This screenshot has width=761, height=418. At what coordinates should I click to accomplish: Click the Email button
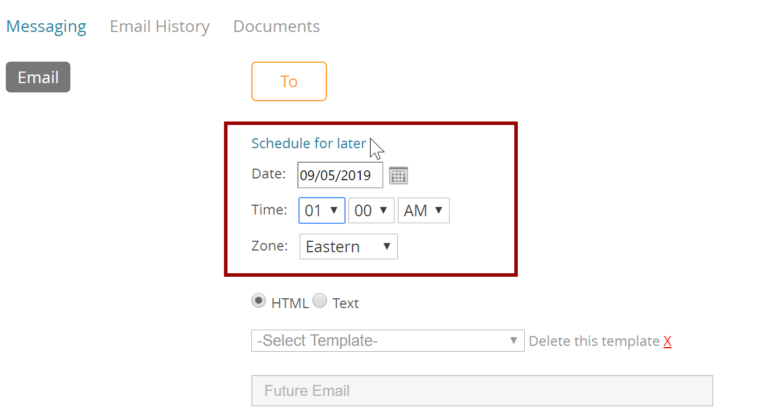tap(38, 77)
